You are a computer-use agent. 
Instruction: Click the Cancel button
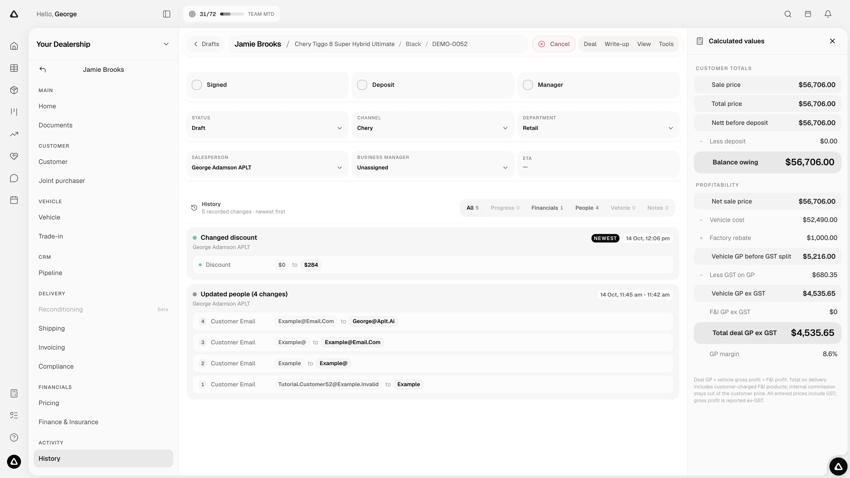pos(554,44)
